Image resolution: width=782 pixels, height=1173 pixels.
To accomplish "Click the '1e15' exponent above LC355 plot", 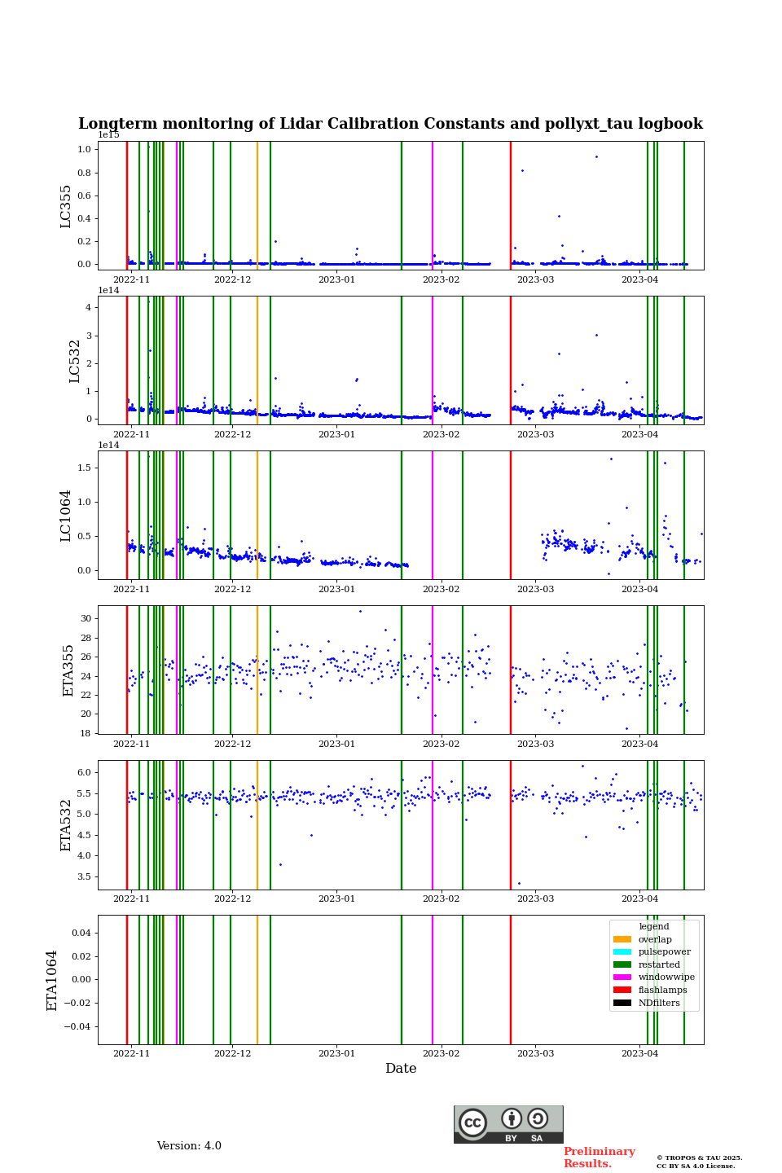I will [x=109, y=135].
